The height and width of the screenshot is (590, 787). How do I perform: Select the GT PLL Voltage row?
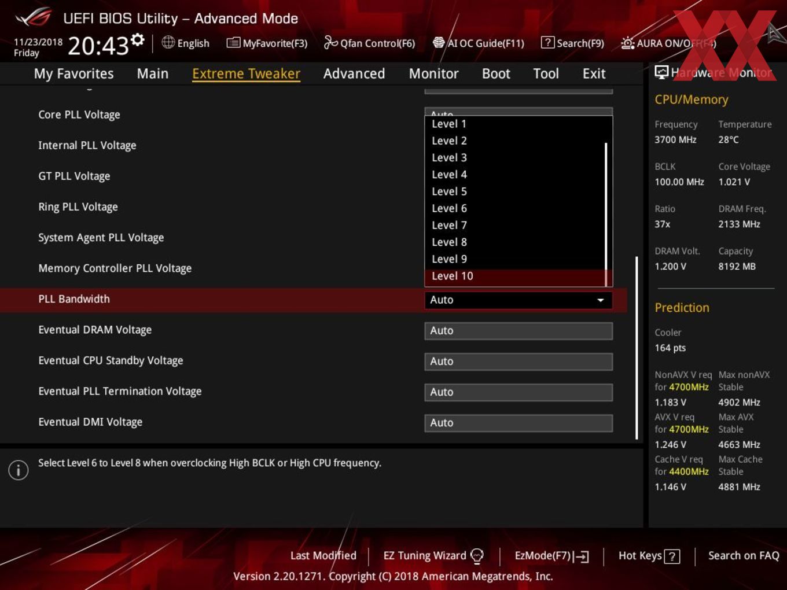coord(74,176)
